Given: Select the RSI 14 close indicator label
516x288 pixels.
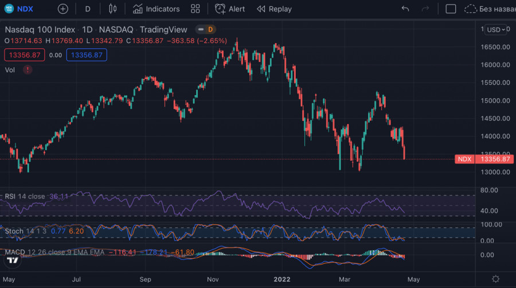Looking at the screenshot, I should pyautogui.click(x=25, y=197).
